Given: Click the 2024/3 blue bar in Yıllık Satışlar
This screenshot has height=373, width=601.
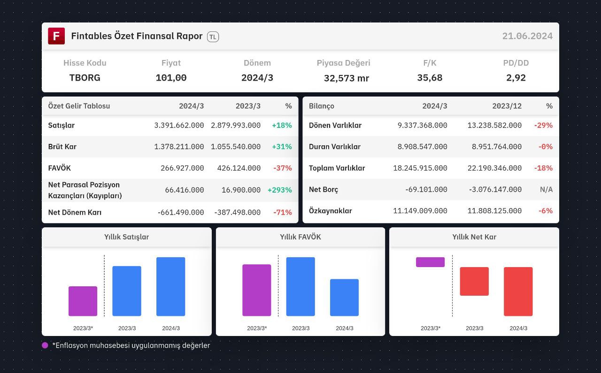Looking at the screenshot, I should tap(170, 286).
